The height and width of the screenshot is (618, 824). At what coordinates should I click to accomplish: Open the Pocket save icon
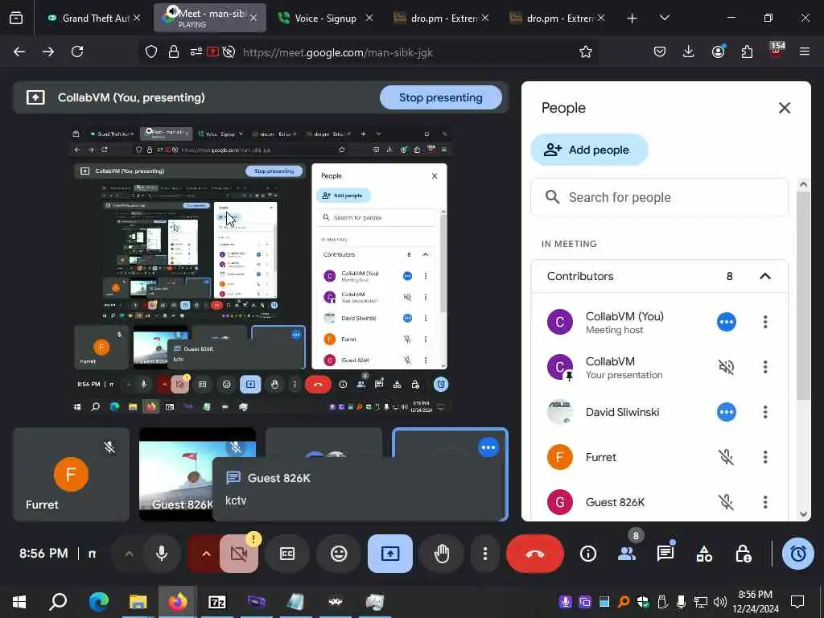click(660, 52)
